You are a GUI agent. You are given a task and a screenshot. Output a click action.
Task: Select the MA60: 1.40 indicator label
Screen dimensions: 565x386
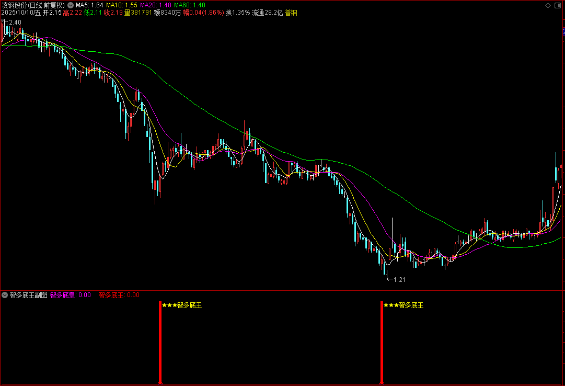pyautogui.click(x=190, y=5)
